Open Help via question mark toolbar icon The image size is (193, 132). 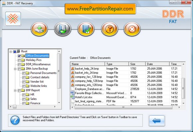pyautogui.click(x=109, y=29)
